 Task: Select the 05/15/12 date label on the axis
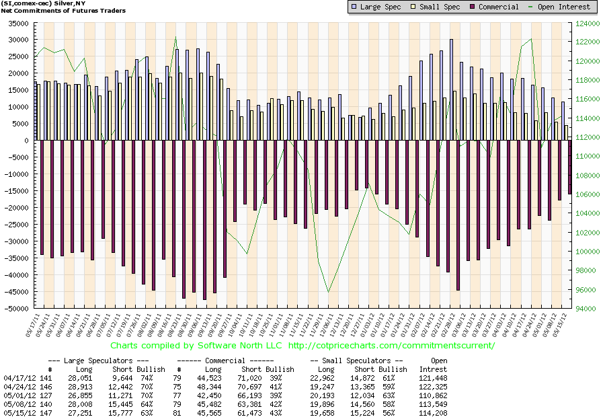tap(559, 325)
